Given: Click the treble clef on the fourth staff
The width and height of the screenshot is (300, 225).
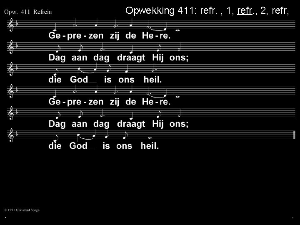Looking at the screenshot, I should coord(11,91).
